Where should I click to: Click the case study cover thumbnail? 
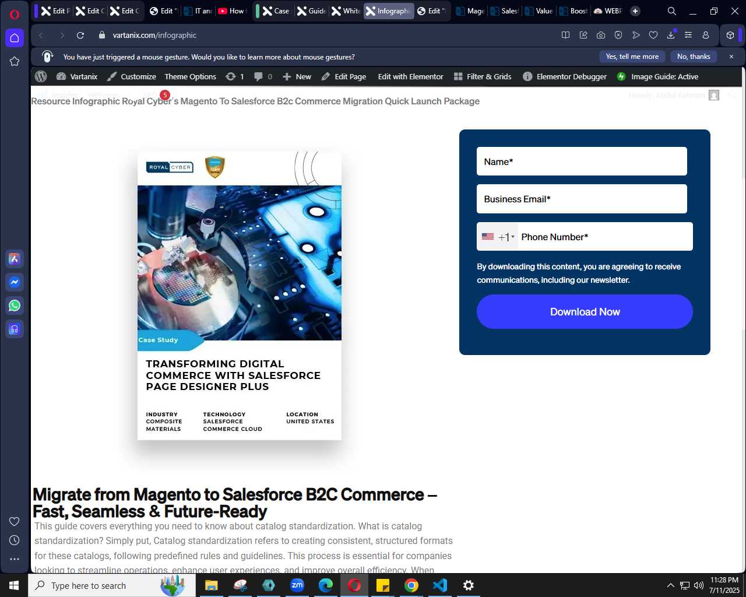pos(240,296)
